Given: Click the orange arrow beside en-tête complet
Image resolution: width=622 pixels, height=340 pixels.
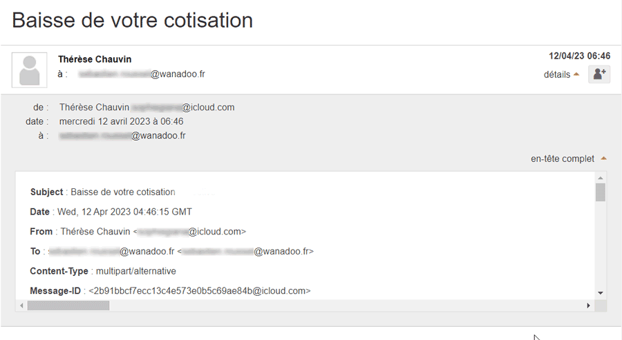Looking at the screenshot, I should [603, 159].
